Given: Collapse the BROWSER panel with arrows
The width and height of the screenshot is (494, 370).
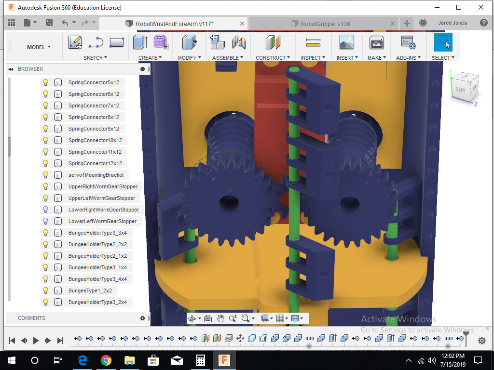Looking at the screenshot, I should coord(11,69).
